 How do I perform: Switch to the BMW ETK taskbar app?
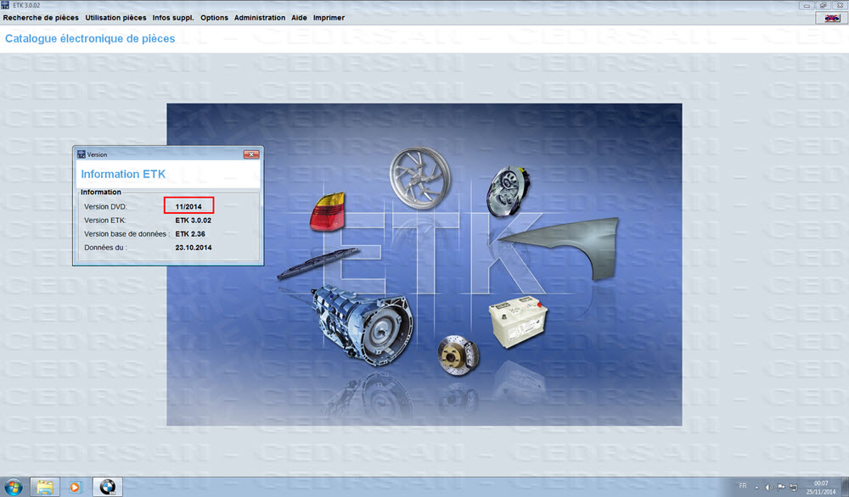pos(107,487)
